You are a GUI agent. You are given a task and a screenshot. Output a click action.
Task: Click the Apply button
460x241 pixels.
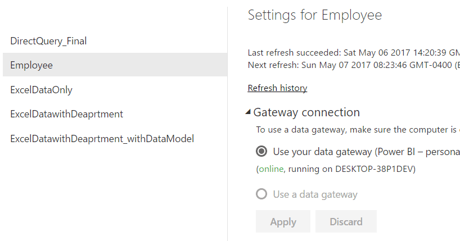283,221
